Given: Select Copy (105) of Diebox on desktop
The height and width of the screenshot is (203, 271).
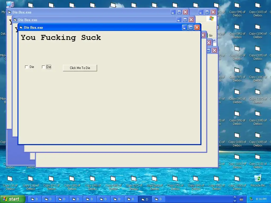Looking at the screenshot, I should click(258, 53).
